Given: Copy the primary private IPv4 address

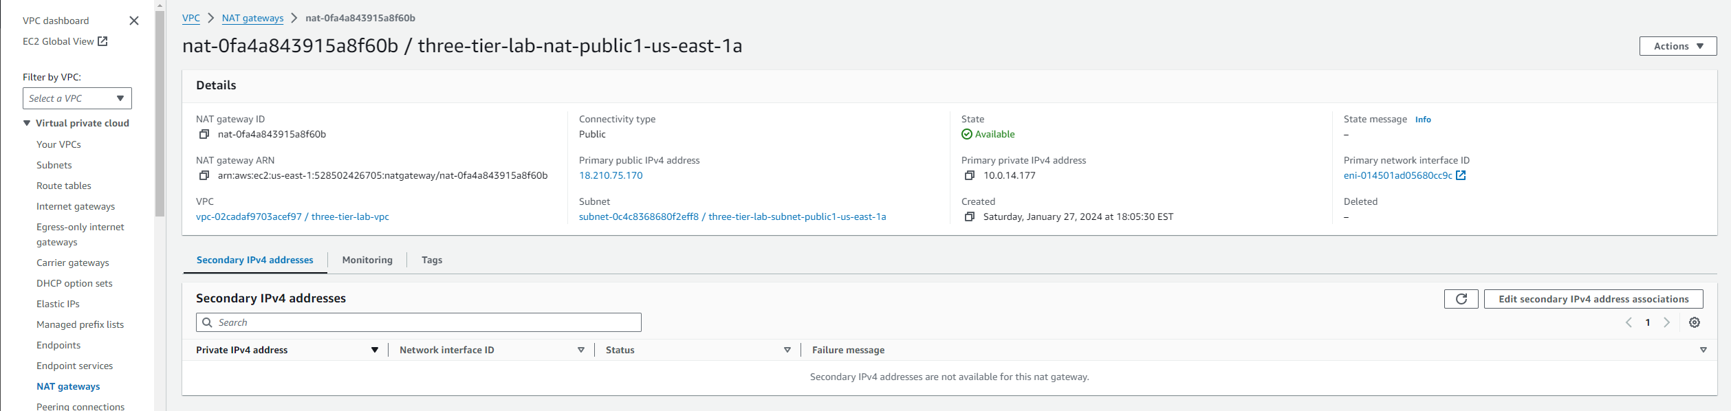Looking at the screenshot, I should pos(969,176).
